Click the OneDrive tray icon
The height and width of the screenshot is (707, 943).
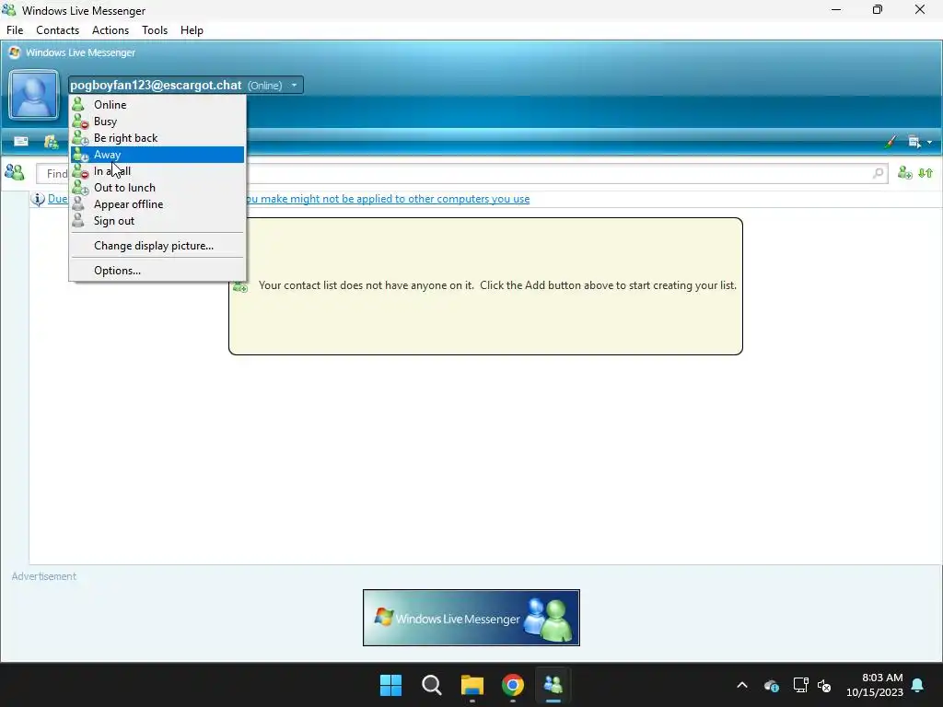(x=772, y=685)
